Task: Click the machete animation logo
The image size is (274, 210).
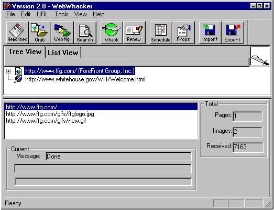Action: 260,56
